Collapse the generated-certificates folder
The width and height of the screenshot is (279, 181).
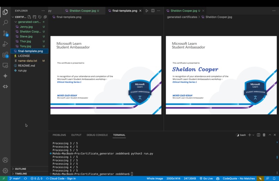(x=29, y=22)
